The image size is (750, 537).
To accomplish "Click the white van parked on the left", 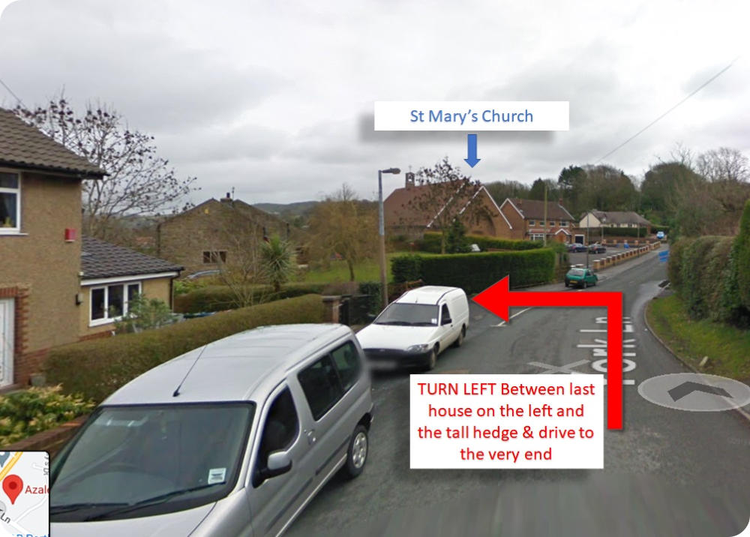I will (x=414, y=328).
